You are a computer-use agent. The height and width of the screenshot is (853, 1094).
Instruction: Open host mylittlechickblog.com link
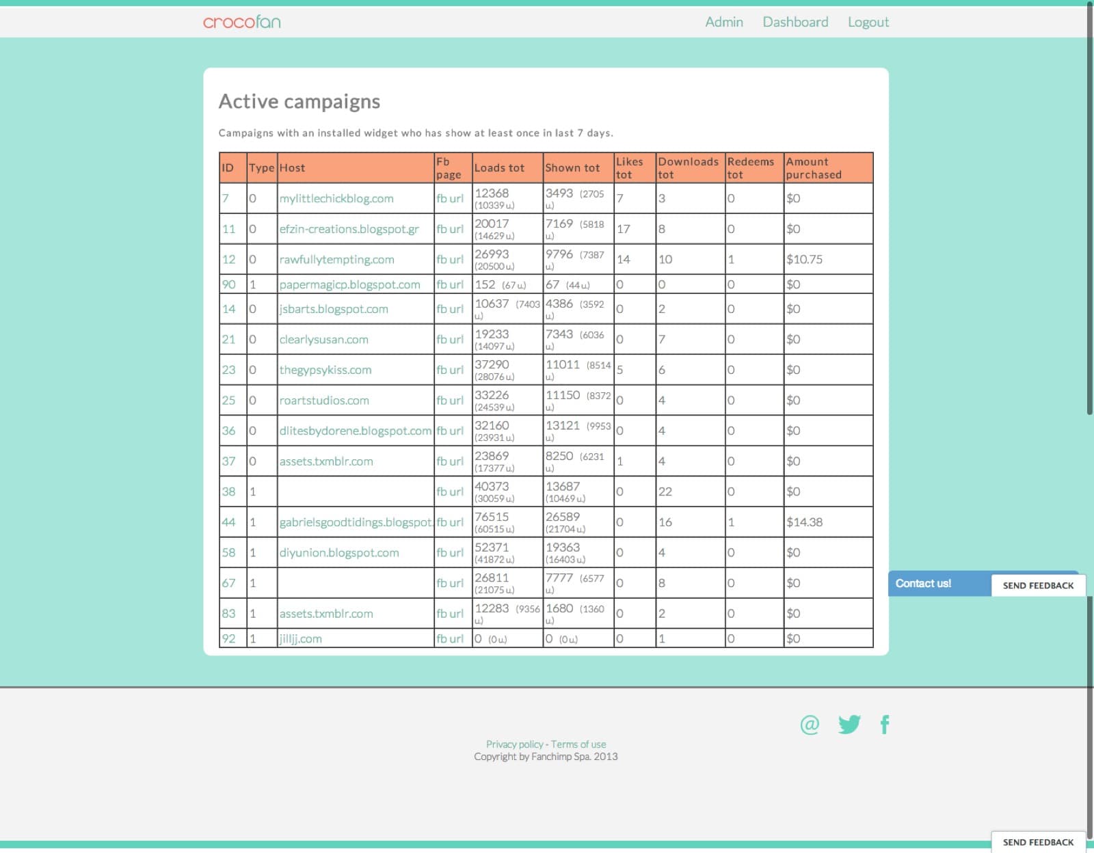click(336, 199)
